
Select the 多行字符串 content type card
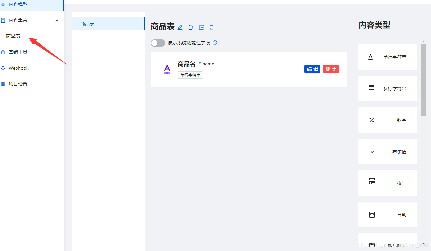[x=388, y=89]
